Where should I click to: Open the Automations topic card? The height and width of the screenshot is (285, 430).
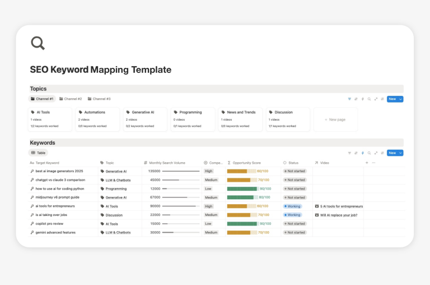[x=97, y=119]
